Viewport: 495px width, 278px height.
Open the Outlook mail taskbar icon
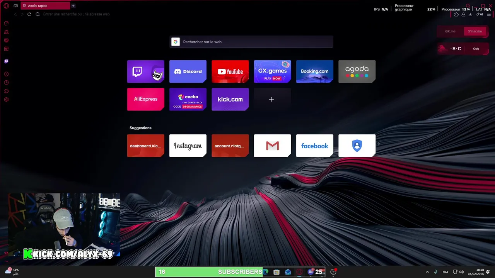[288, 272]
